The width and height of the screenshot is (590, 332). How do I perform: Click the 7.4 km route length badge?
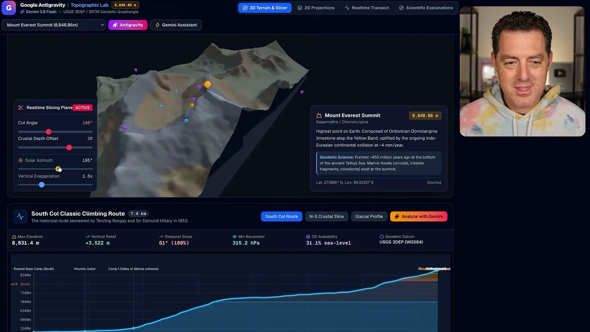(x=138, y=214)
